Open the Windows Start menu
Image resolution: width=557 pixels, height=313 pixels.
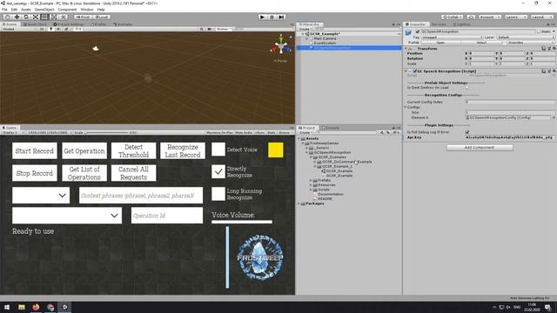[x=7, y=307]
